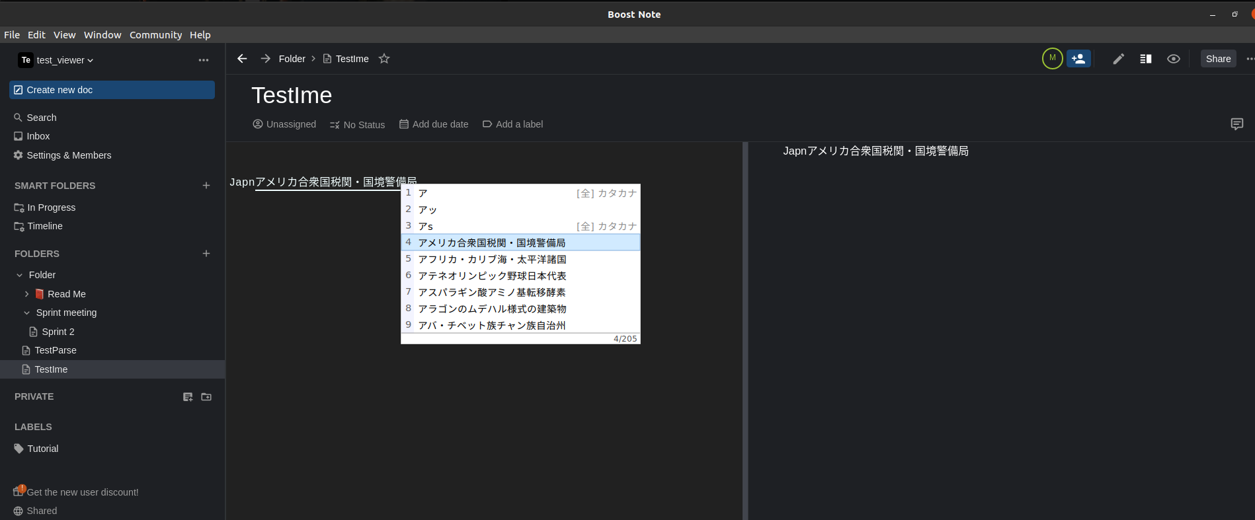Open Settings & Members
Screen dimensions: 1255x520
[x=62, y=155]
